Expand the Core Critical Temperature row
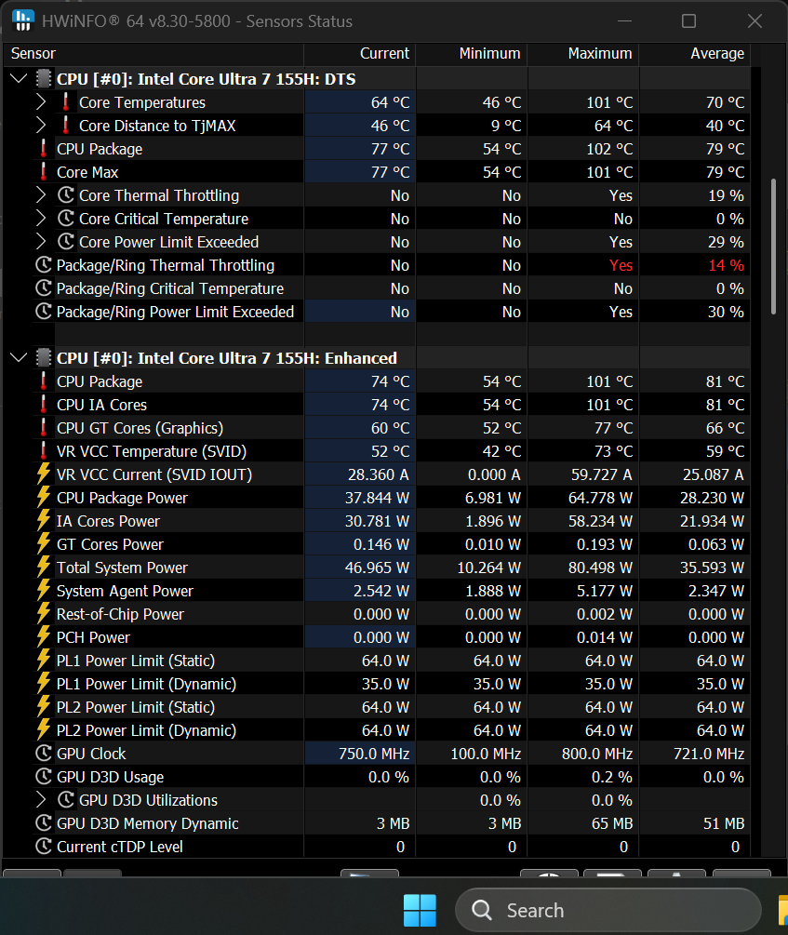This screenshot has height=935, width=788. (x=41, y=219)
